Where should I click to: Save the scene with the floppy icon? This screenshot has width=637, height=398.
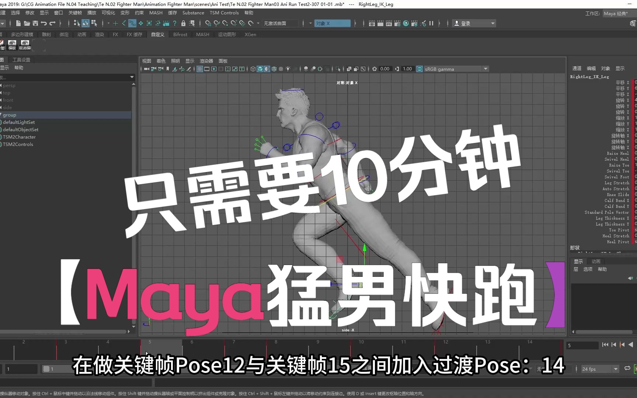[35, 23]
